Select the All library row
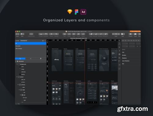Image resolution: width=153 pixels, height=116 pixels. [31, 43]
